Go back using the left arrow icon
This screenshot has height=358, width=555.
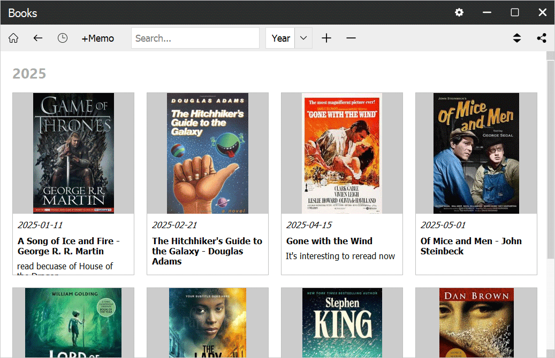(x=37, y=38)
